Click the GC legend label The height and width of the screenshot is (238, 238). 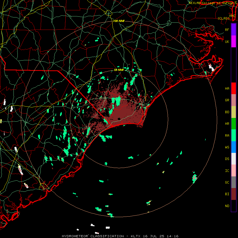pos(227,182)
